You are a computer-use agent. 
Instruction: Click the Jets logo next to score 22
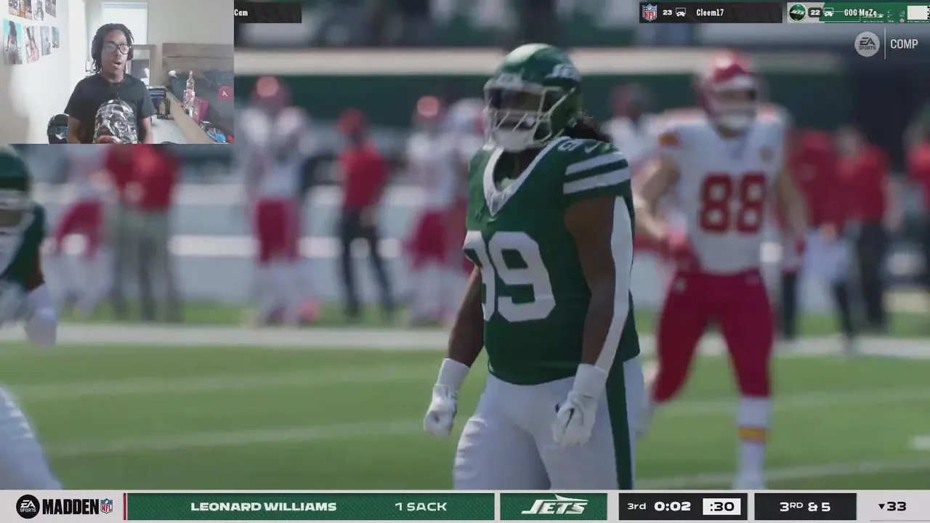point(797,12)
